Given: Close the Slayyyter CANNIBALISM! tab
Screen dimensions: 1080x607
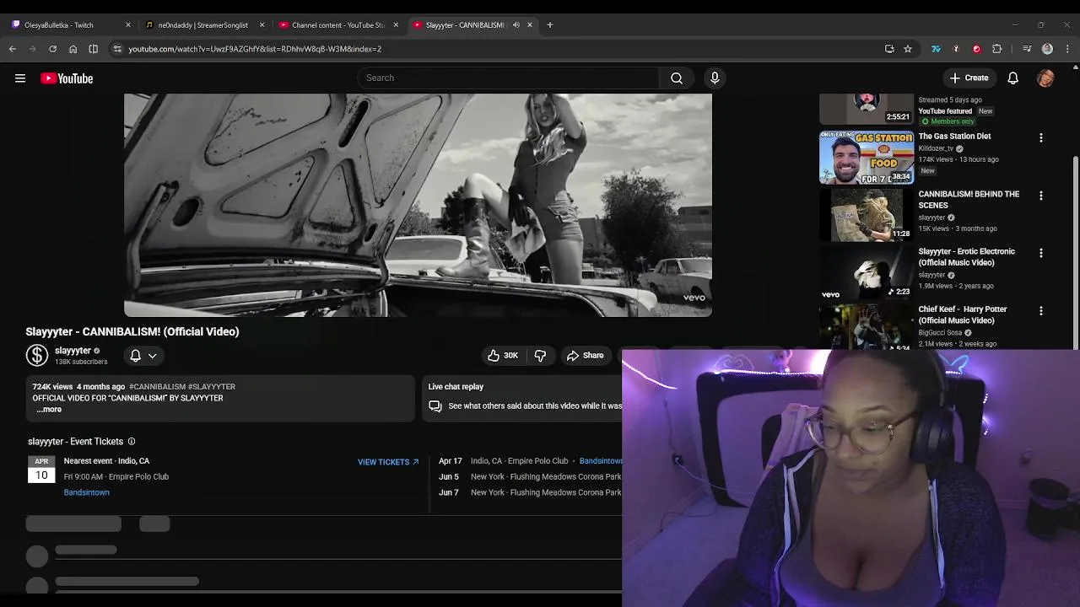Looking at the screenshot, I should tap(530, 25).
